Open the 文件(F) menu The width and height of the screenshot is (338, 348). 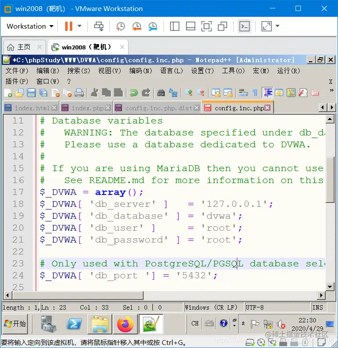coord(17,71)
